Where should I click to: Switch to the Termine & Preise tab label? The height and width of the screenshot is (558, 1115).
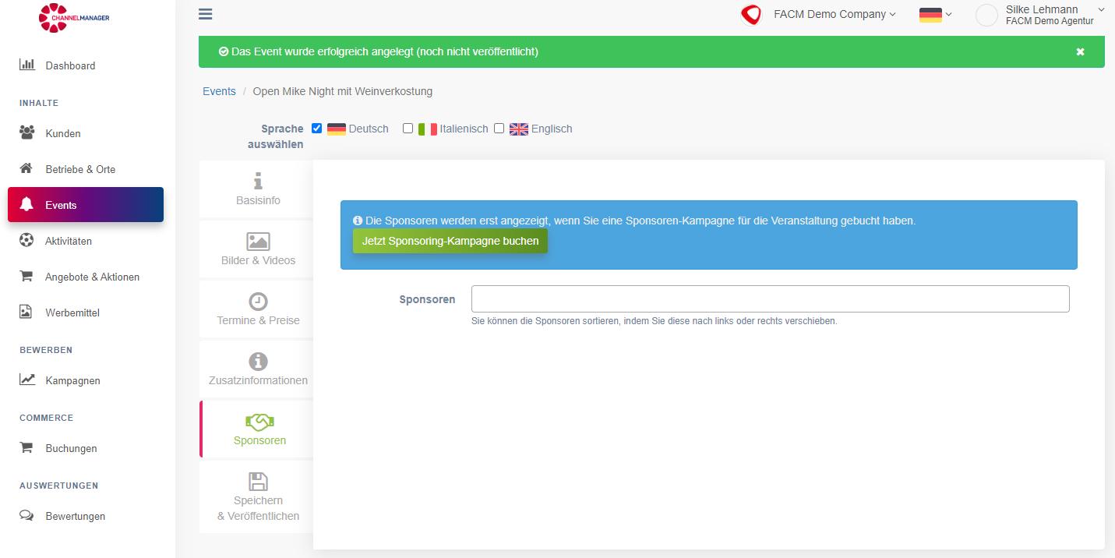tap(258, 320)
